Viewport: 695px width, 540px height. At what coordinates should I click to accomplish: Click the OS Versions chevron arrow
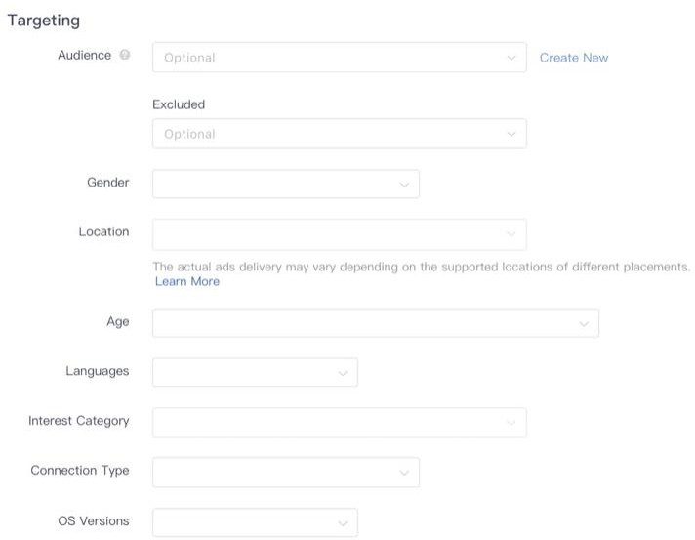click(x=343, y=523)
